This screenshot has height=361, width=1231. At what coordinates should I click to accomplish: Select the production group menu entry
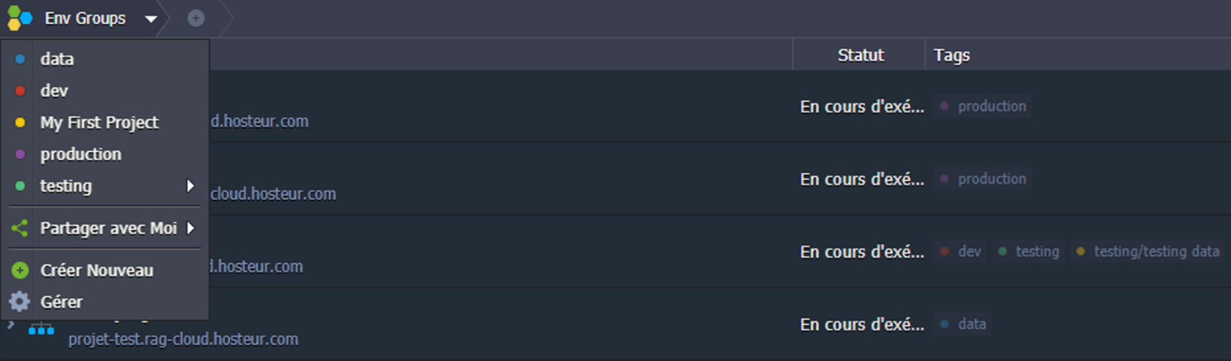(80, 154)
